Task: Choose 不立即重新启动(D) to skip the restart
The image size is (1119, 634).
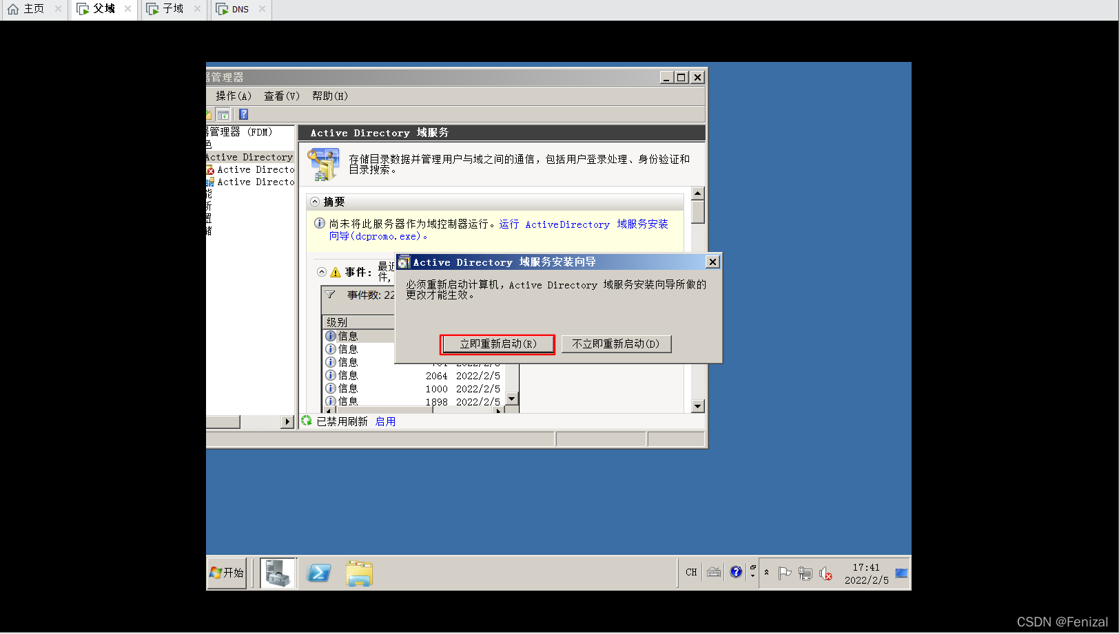Action: click(x=616, y=344)
